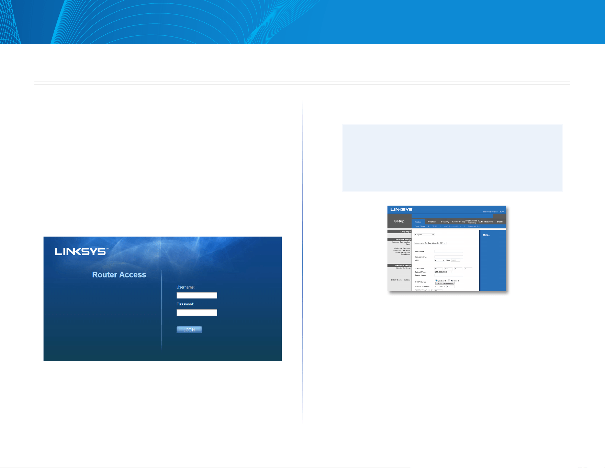Open the MAC Address Clone sub-tab
Image resolution: width=605 pixels, height=468 pixels.
pos(452,226)
